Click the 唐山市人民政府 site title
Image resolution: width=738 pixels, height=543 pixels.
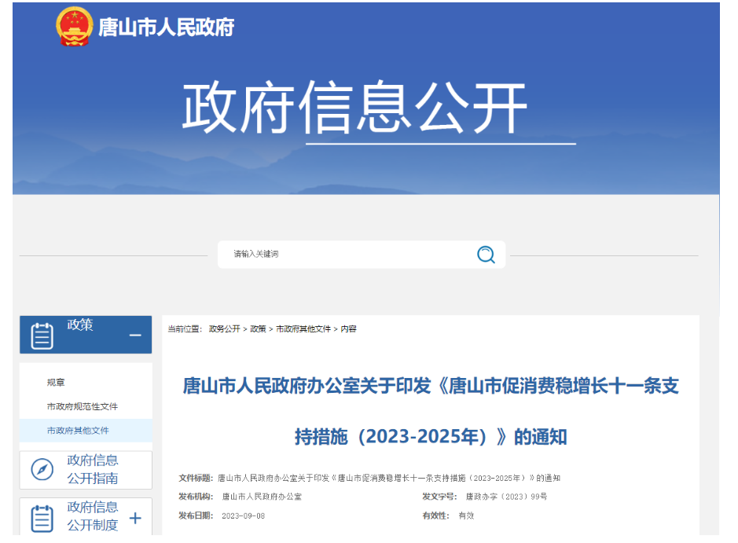click(x=166, y=27)
